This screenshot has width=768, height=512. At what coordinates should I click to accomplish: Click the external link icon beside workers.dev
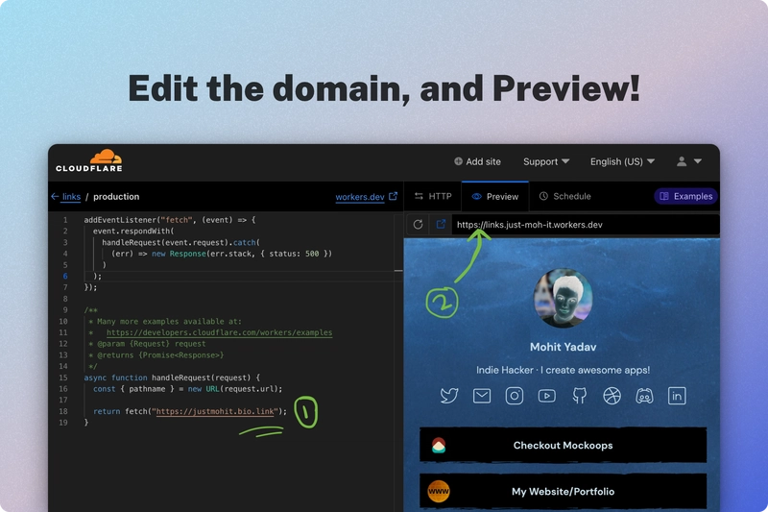click(393, 196)
